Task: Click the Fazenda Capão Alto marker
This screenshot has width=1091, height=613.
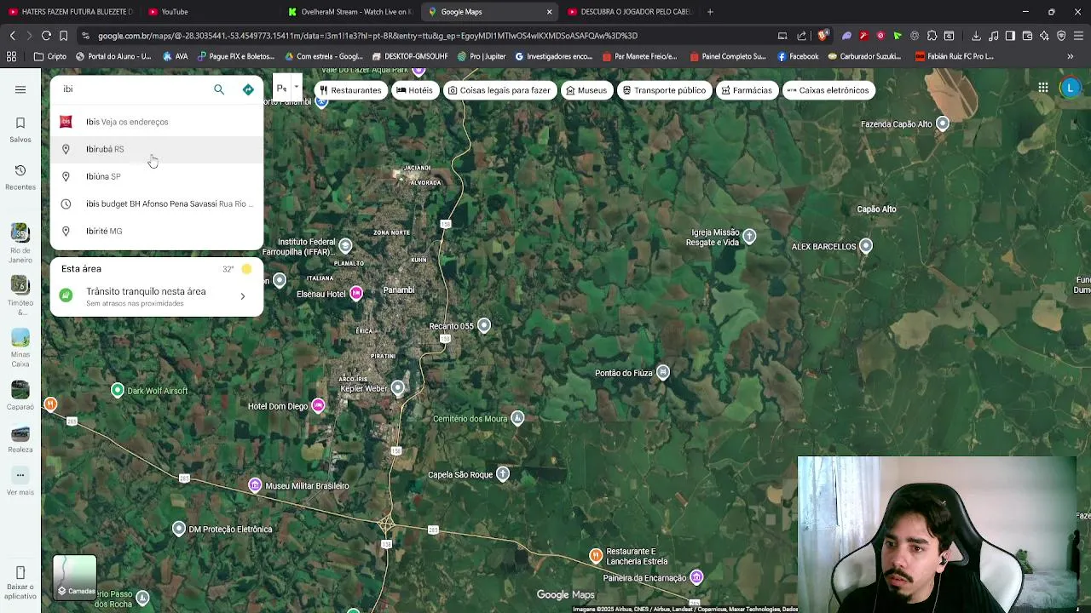Action: 943,123
